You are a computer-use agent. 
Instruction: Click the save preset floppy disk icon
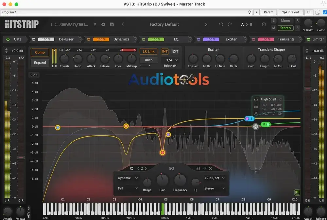coord(112,24)
